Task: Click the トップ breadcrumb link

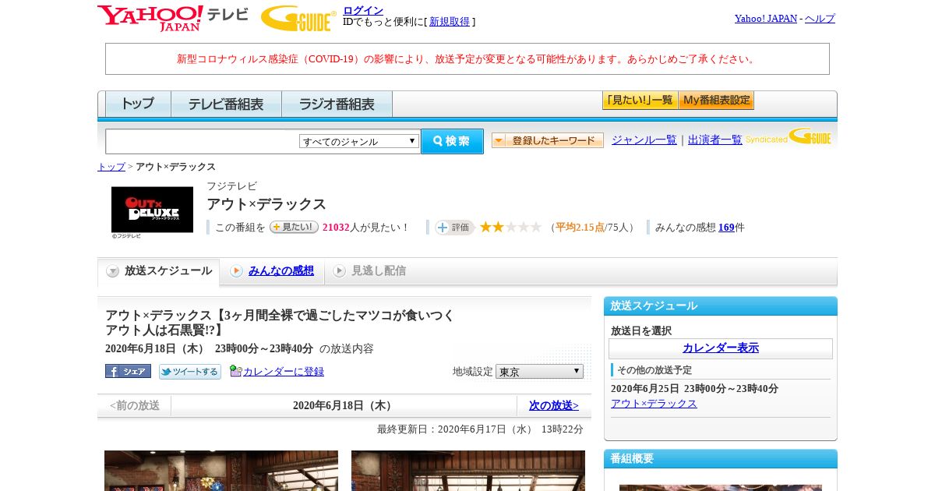Action: [111, 167]
